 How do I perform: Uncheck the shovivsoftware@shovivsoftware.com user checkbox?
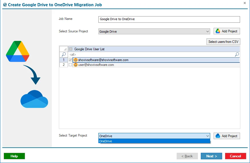tap(70, 60)
